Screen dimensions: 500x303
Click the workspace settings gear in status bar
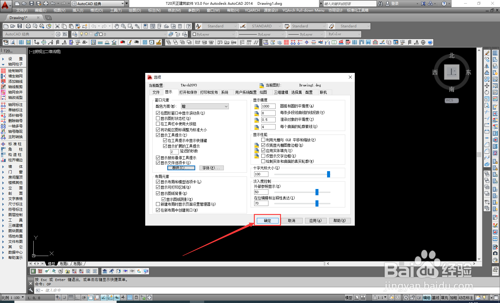click(406, 297)
